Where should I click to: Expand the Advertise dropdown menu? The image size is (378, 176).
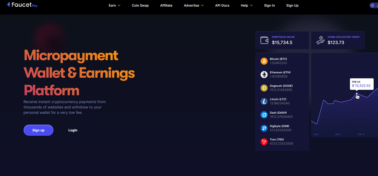pos(194,5)
